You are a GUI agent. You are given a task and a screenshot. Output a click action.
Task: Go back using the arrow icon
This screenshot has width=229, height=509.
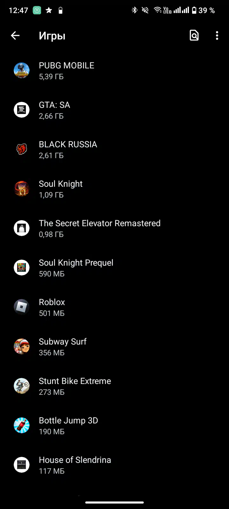point(15,36)
